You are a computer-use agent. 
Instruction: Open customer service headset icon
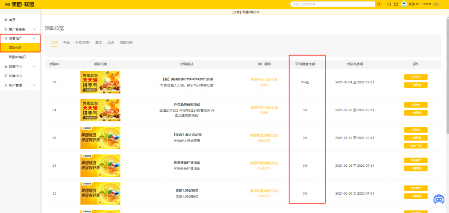(x=389, y=4)
